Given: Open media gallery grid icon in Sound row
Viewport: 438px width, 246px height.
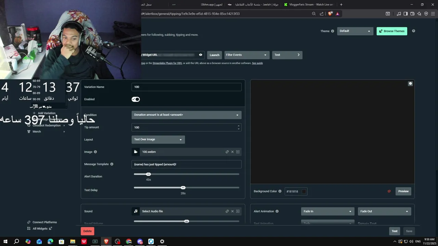Looking at the screenshot, I should click(x=238, y=211).
